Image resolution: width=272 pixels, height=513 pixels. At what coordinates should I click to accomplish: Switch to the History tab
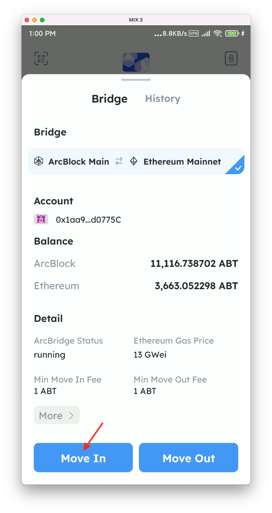coord(162,99)
